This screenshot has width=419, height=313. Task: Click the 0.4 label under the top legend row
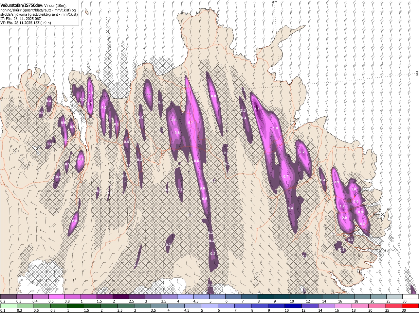coord(35,301)
